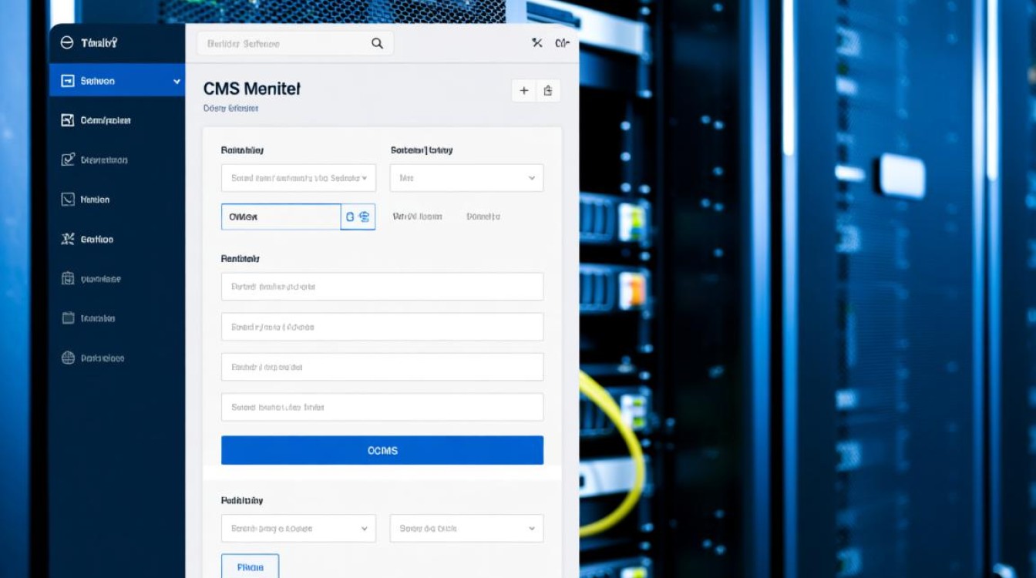Open the bottom-left dropdown under Pediatriby

tap(298, 529)
